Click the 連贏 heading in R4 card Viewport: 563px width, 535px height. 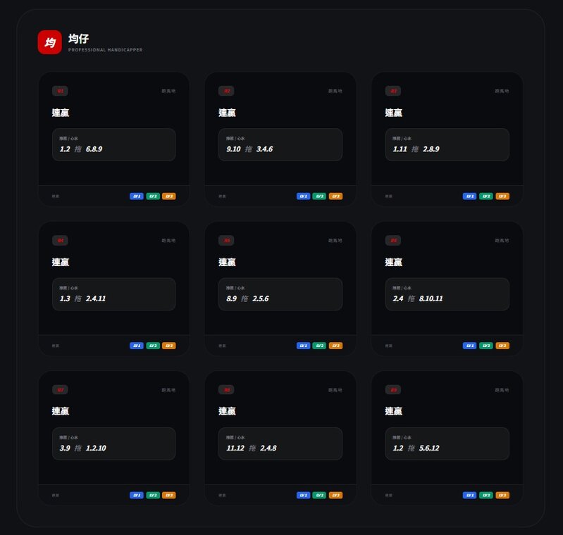tap(61, 263)
